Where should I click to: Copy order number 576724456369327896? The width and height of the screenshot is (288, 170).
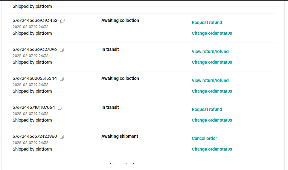point(62,50)
